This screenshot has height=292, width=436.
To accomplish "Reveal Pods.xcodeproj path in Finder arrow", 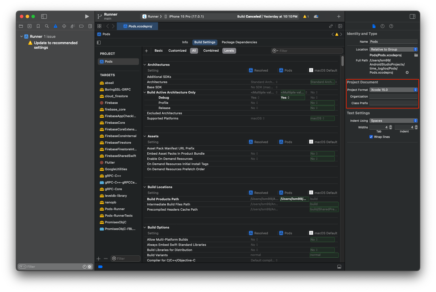I will point(407,72).
